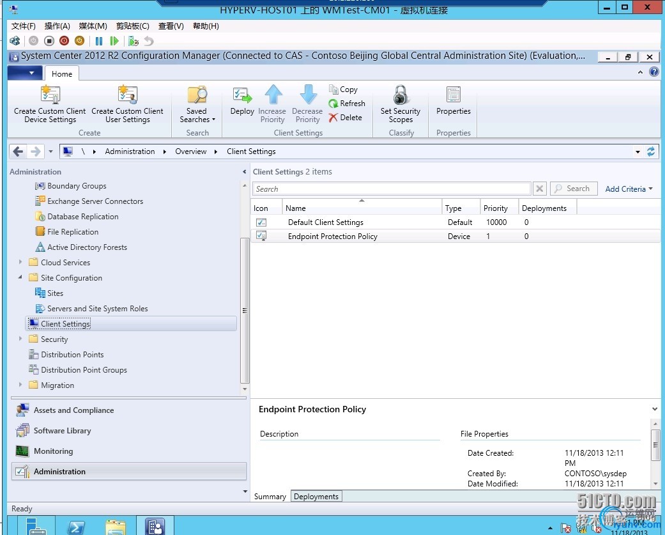Open the 查看(V) menu
The image size is (665, 535).
(171, 26)
